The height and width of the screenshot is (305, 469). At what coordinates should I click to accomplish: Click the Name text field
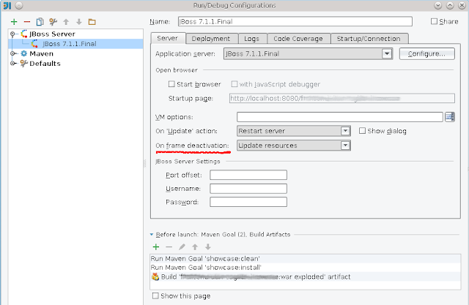click(295, 21)
